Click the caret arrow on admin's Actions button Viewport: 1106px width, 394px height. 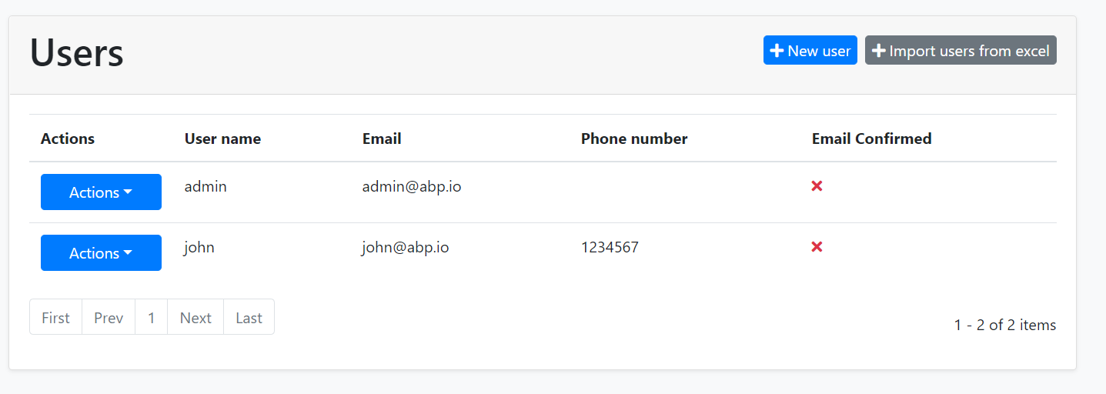tap(128, 192)
